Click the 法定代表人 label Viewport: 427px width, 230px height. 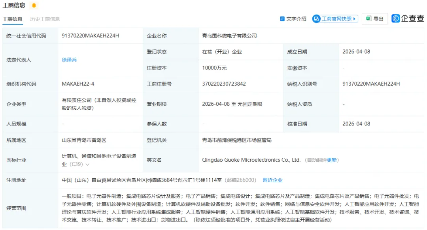click(x=19, y=60)
